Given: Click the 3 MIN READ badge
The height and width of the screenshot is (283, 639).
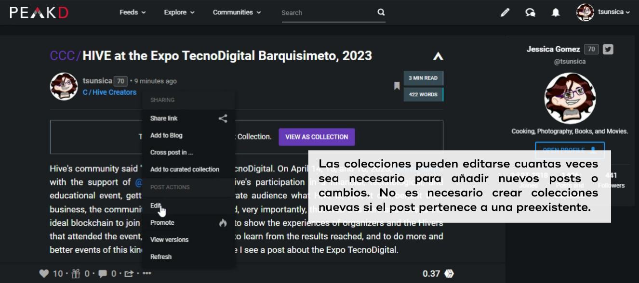Looking at the screenshot, I should [x=423, y=78].
